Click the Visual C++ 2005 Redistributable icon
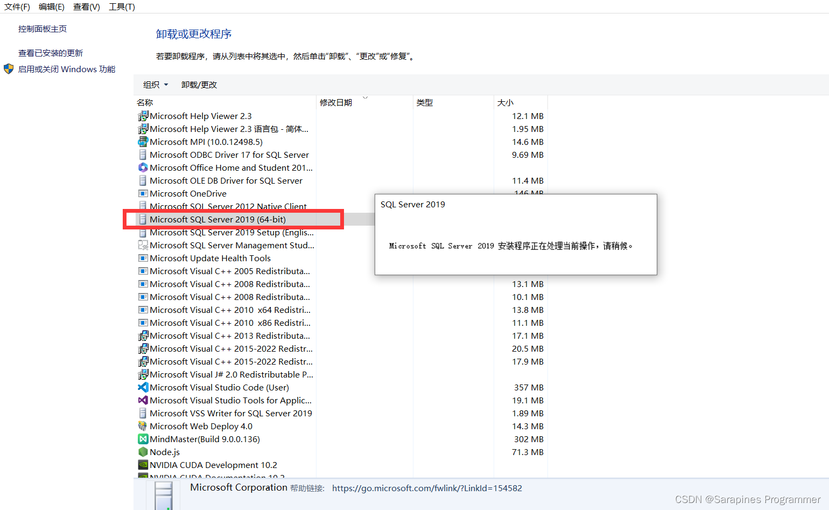829x510 pixels. [143, 271]
